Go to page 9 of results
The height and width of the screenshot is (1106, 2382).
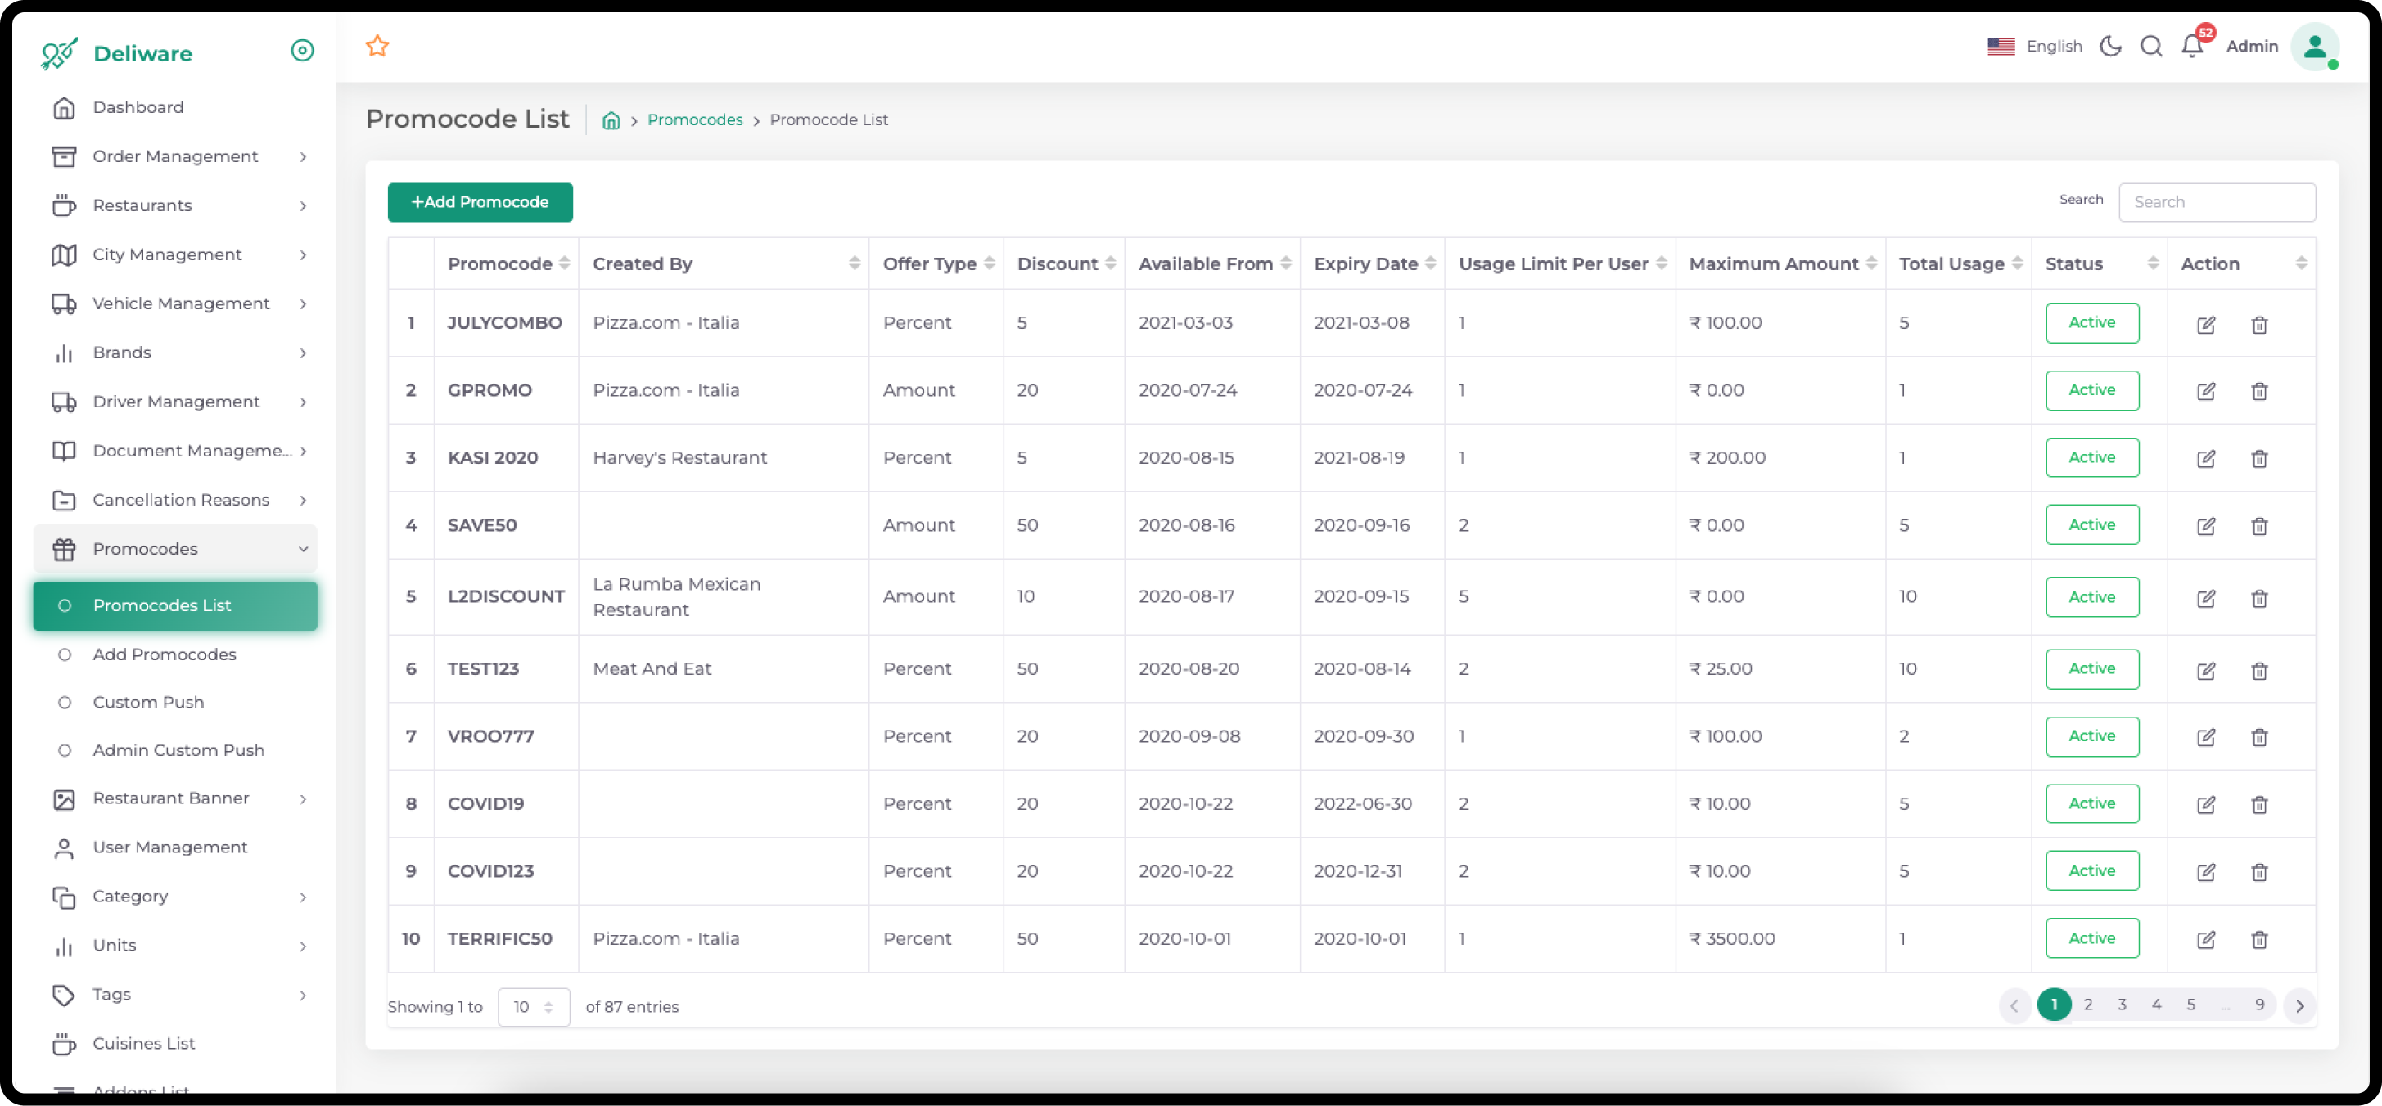2259,1005
